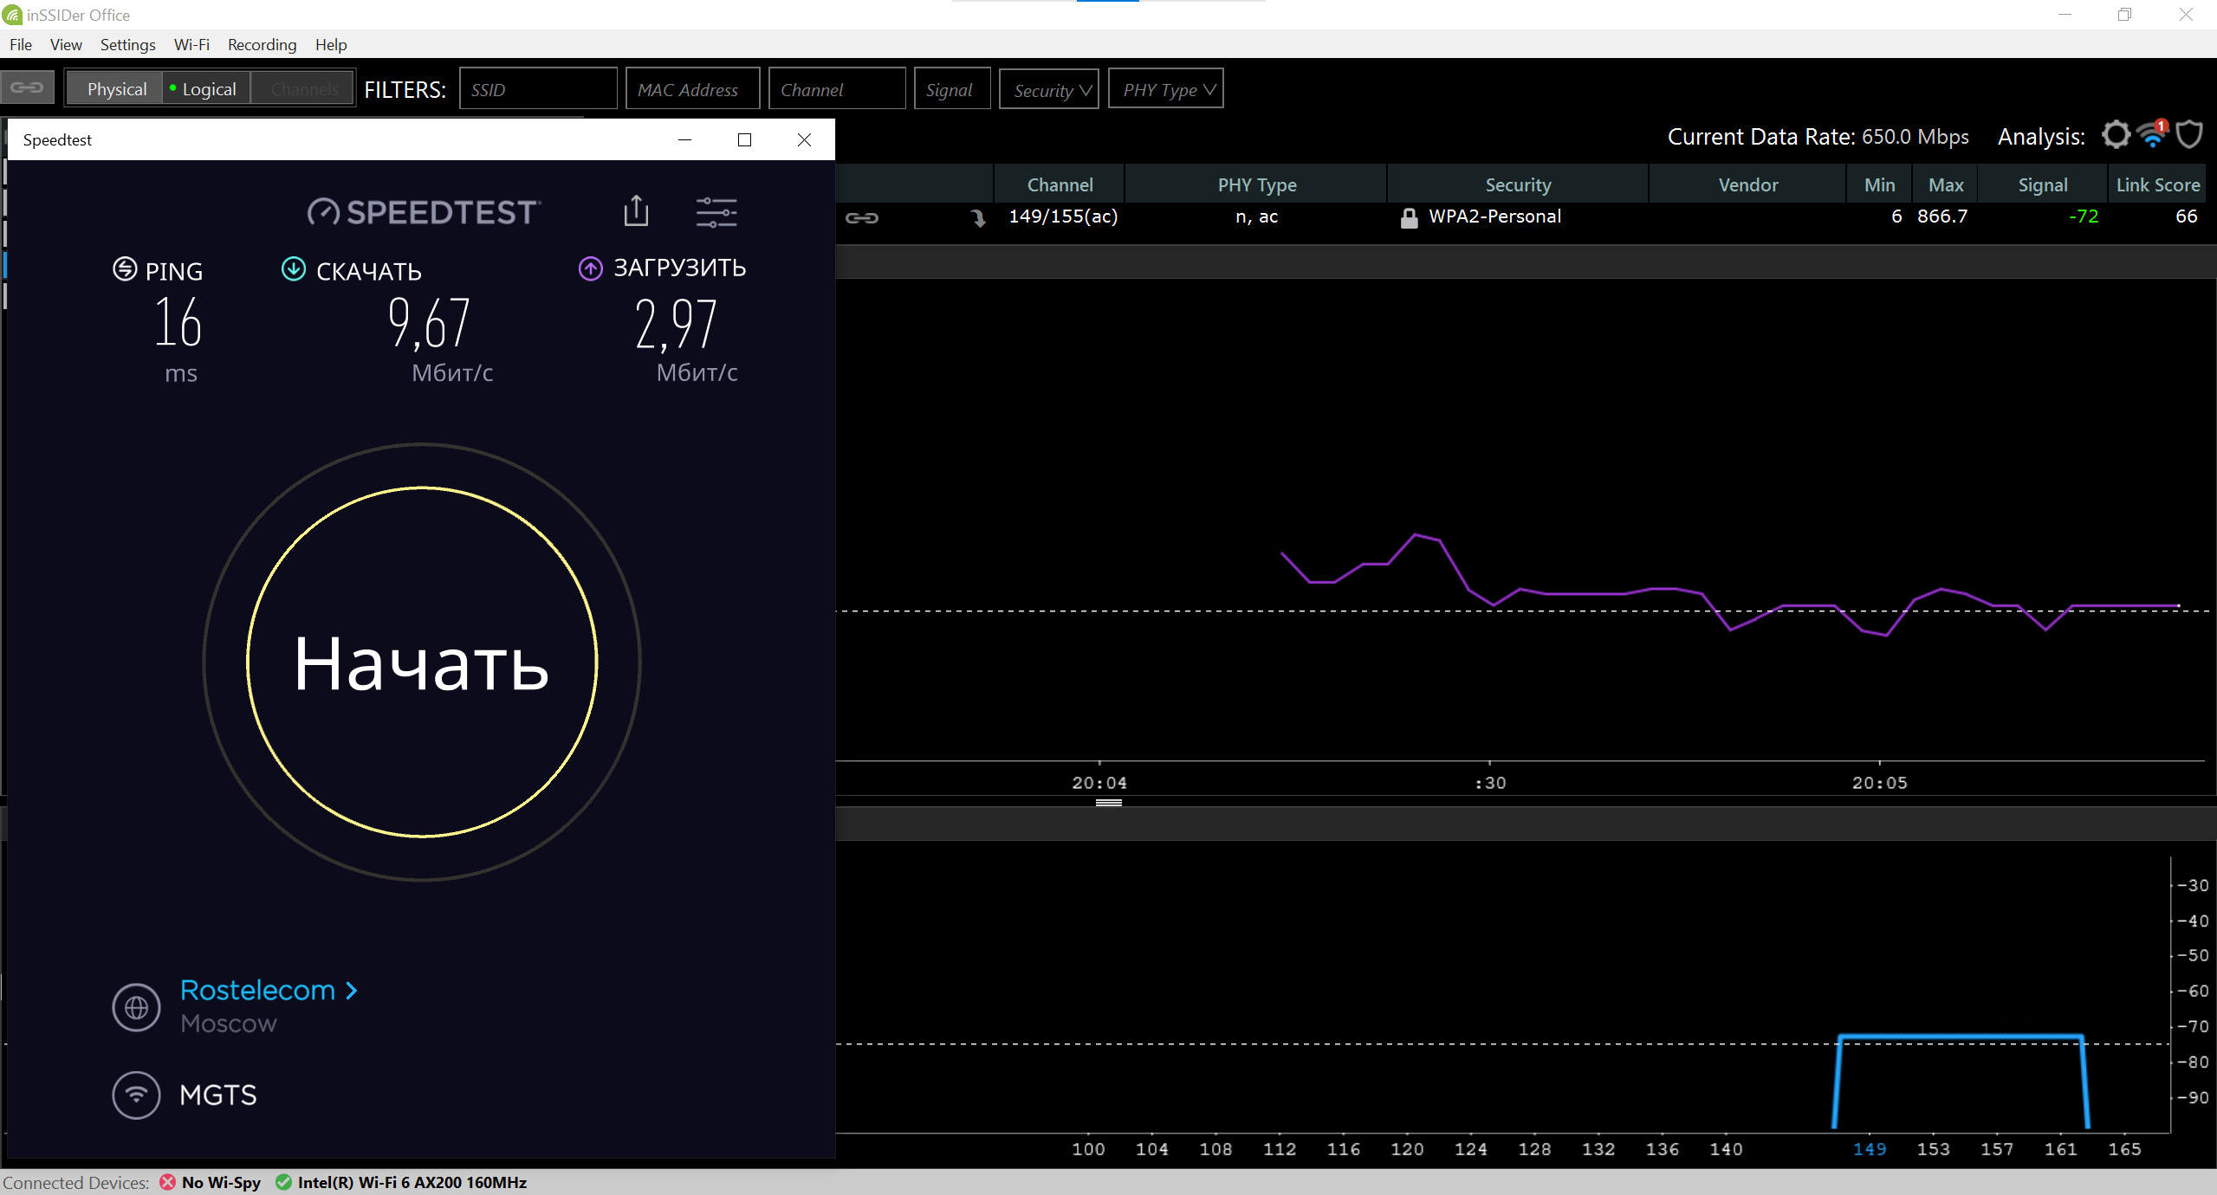Click channel 149 on the spectrum axis

click(1869, 1149)
